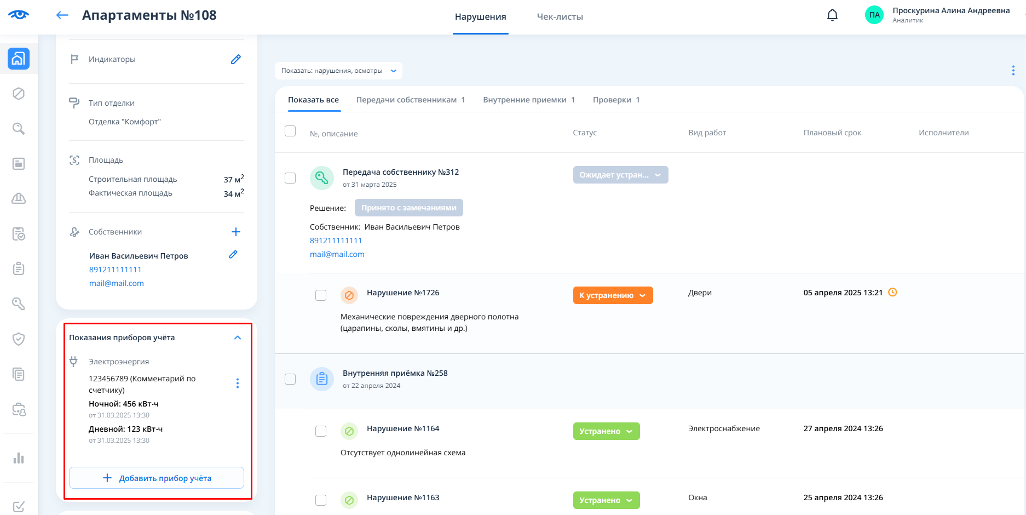
Task: Select checkbox for Внутренняя приёмка №258
Action: [290, 379]
